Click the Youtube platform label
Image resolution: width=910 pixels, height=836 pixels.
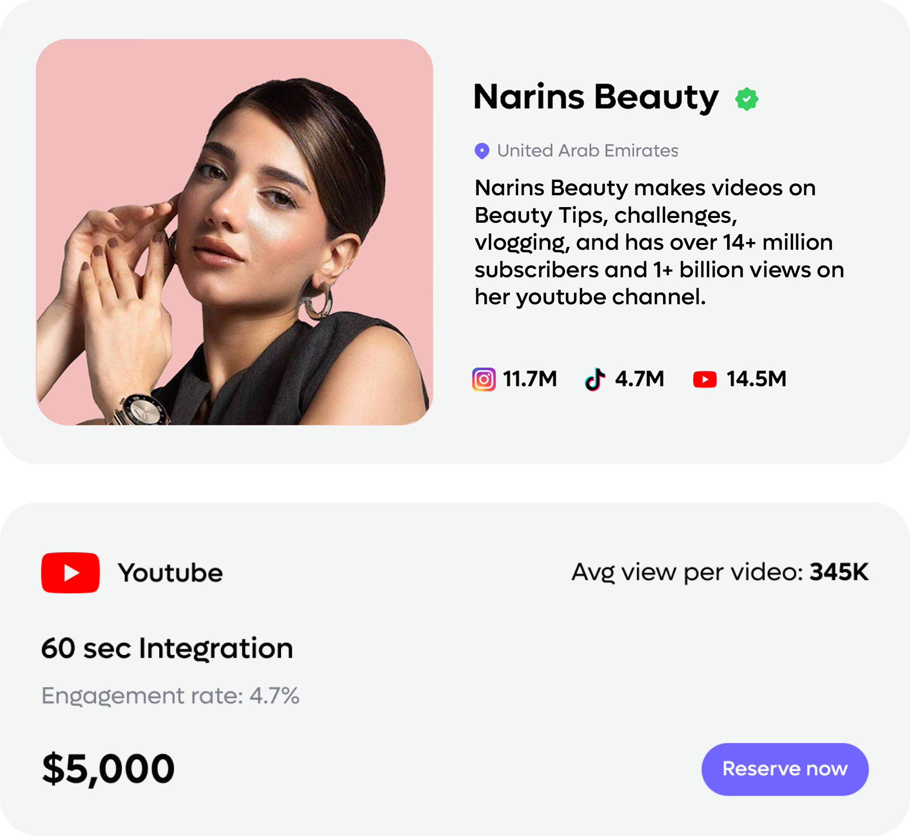pyautogui.click(x=170, y=573)
